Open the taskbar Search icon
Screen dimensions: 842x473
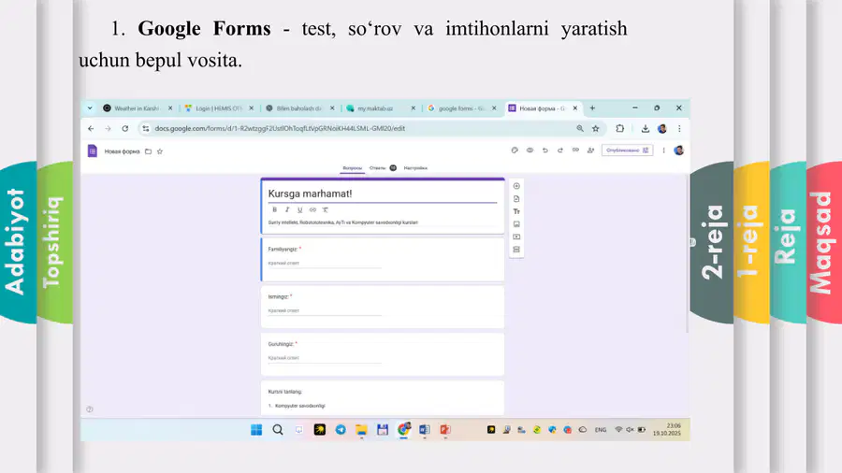coord(278,430)
